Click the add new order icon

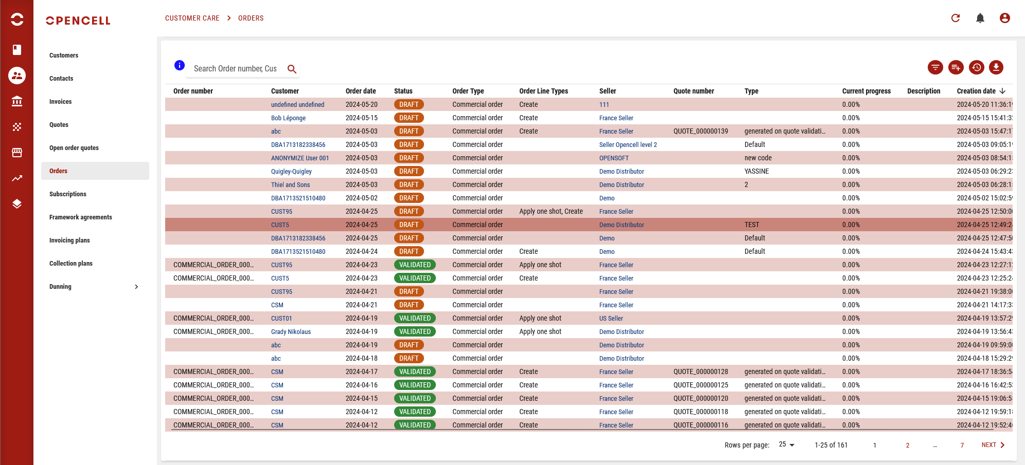[956, 67]
